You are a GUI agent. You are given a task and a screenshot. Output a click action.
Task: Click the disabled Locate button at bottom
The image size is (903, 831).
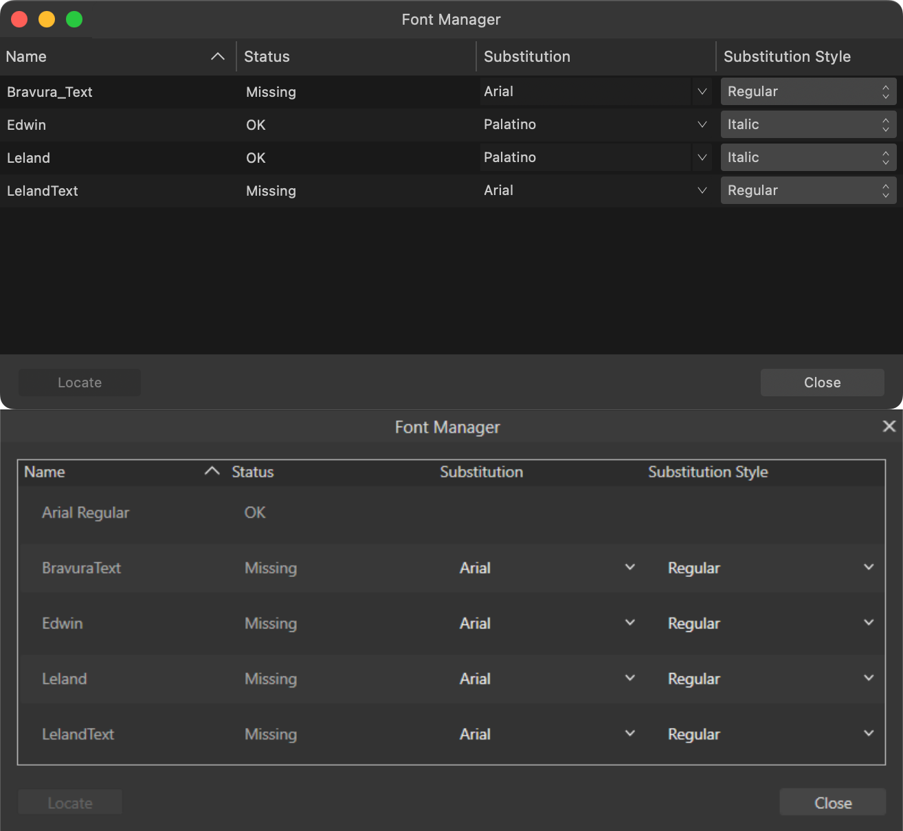click(x=69, y=802)
